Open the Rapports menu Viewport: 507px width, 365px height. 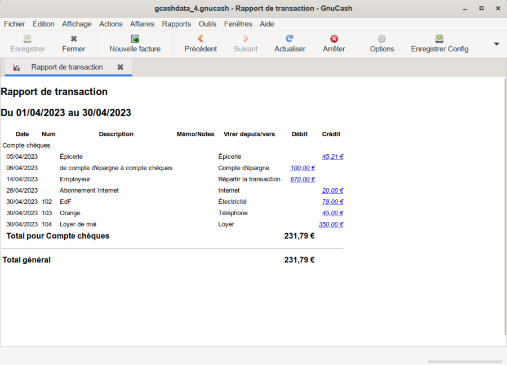click(176, 24)
